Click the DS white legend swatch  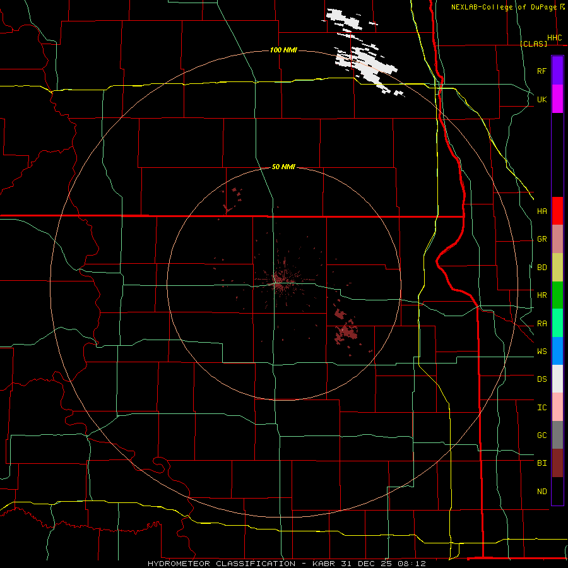click(x=557, y=379)
